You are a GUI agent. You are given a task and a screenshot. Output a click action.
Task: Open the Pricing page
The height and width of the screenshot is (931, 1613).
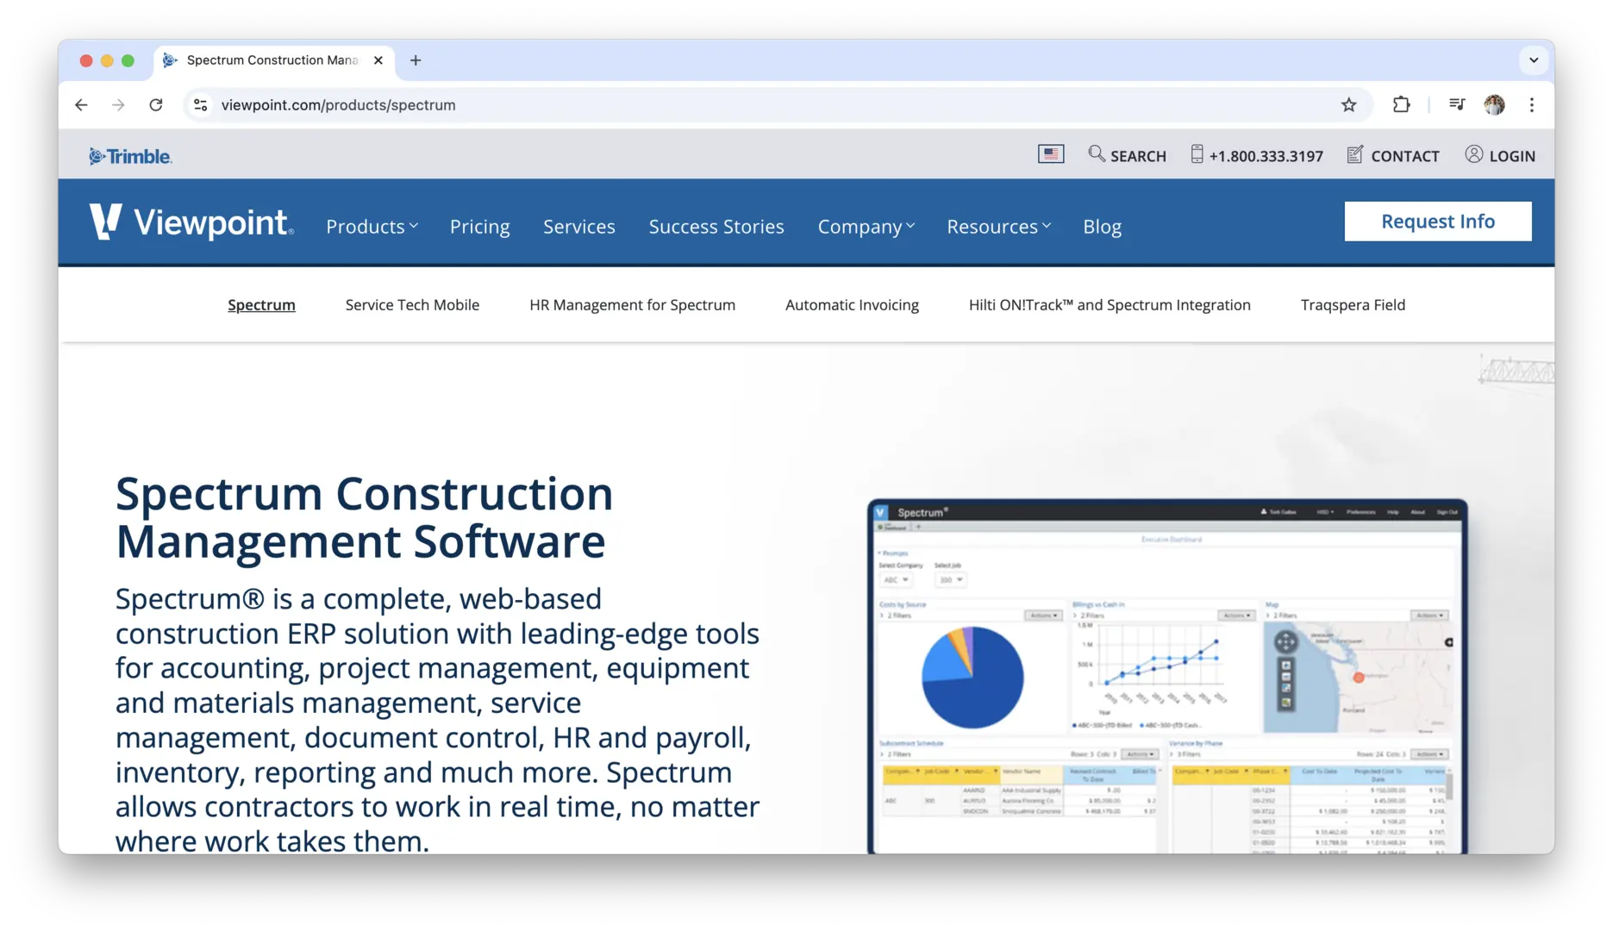[480, 227]
